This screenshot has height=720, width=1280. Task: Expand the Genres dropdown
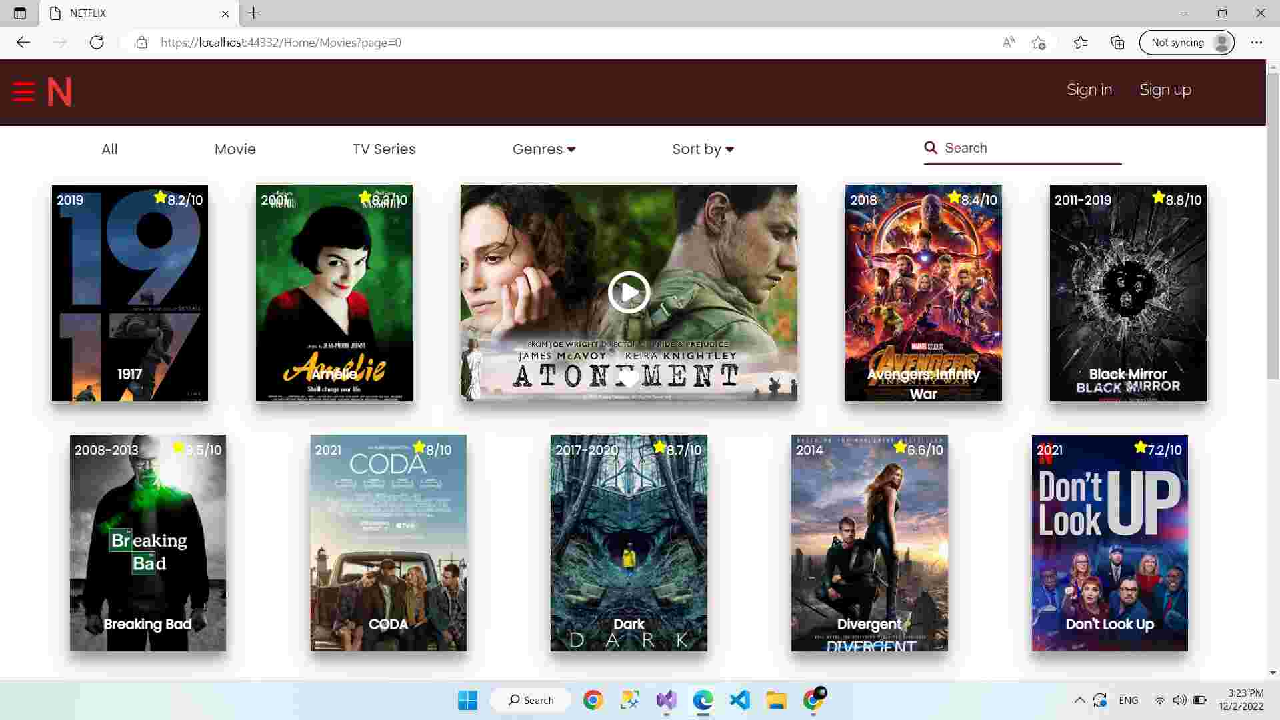(543, 149)
